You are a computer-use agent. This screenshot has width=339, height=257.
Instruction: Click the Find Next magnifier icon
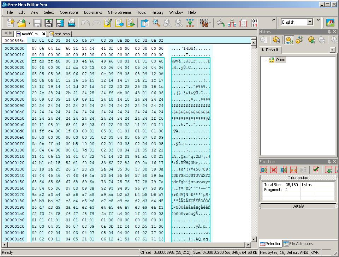point(167,23)
